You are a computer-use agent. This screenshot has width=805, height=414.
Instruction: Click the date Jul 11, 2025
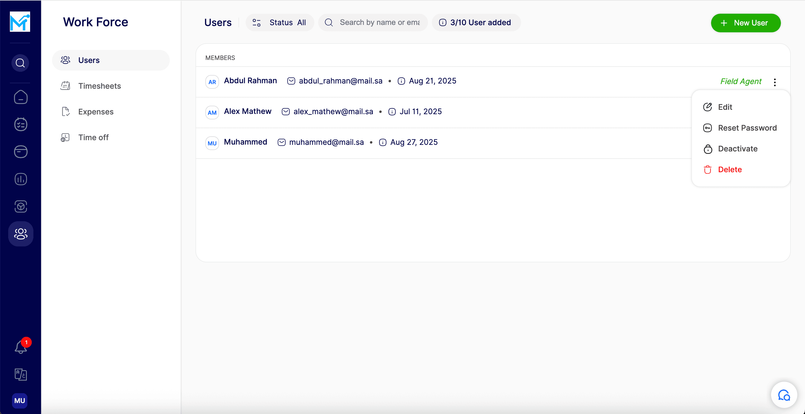[421, 111]
